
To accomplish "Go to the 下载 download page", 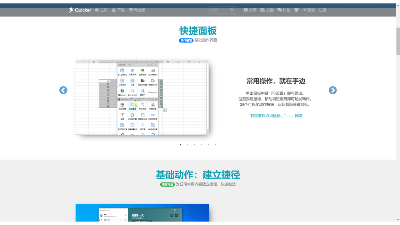I will 118,10.
